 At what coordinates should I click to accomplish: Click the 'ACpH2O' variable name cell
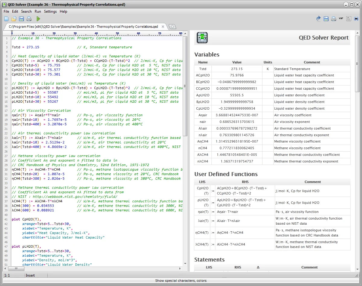coord(203,76)
